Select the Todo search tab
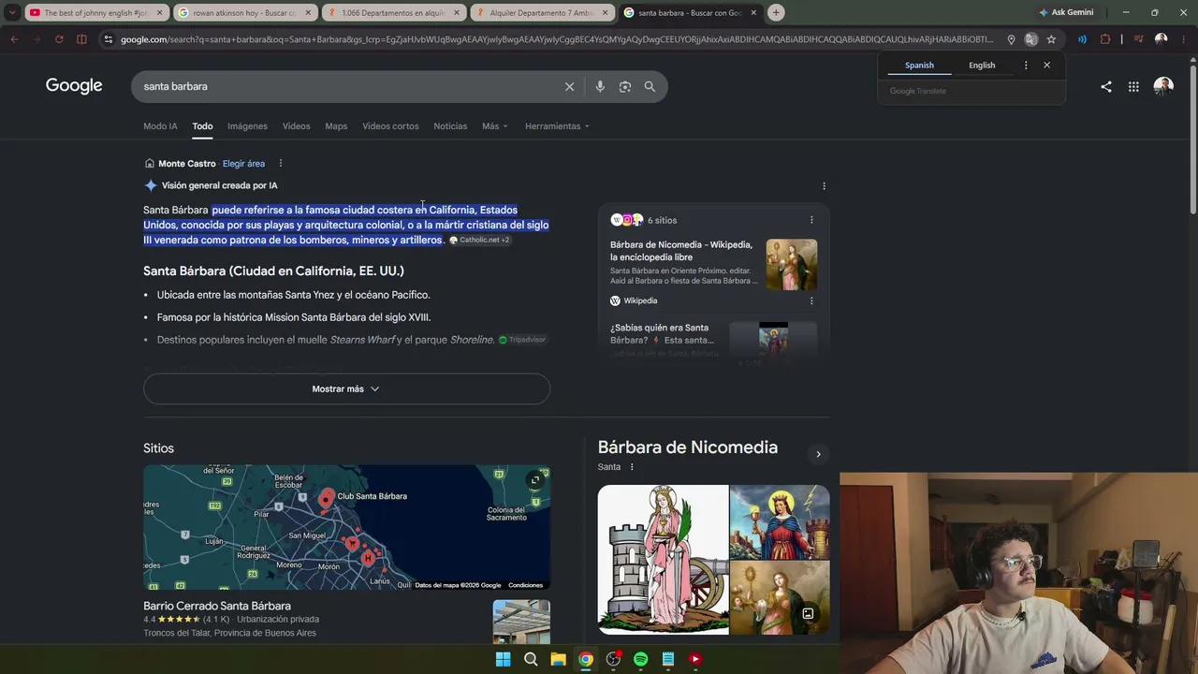This screenshot has height=674, width=1198. 202,125
